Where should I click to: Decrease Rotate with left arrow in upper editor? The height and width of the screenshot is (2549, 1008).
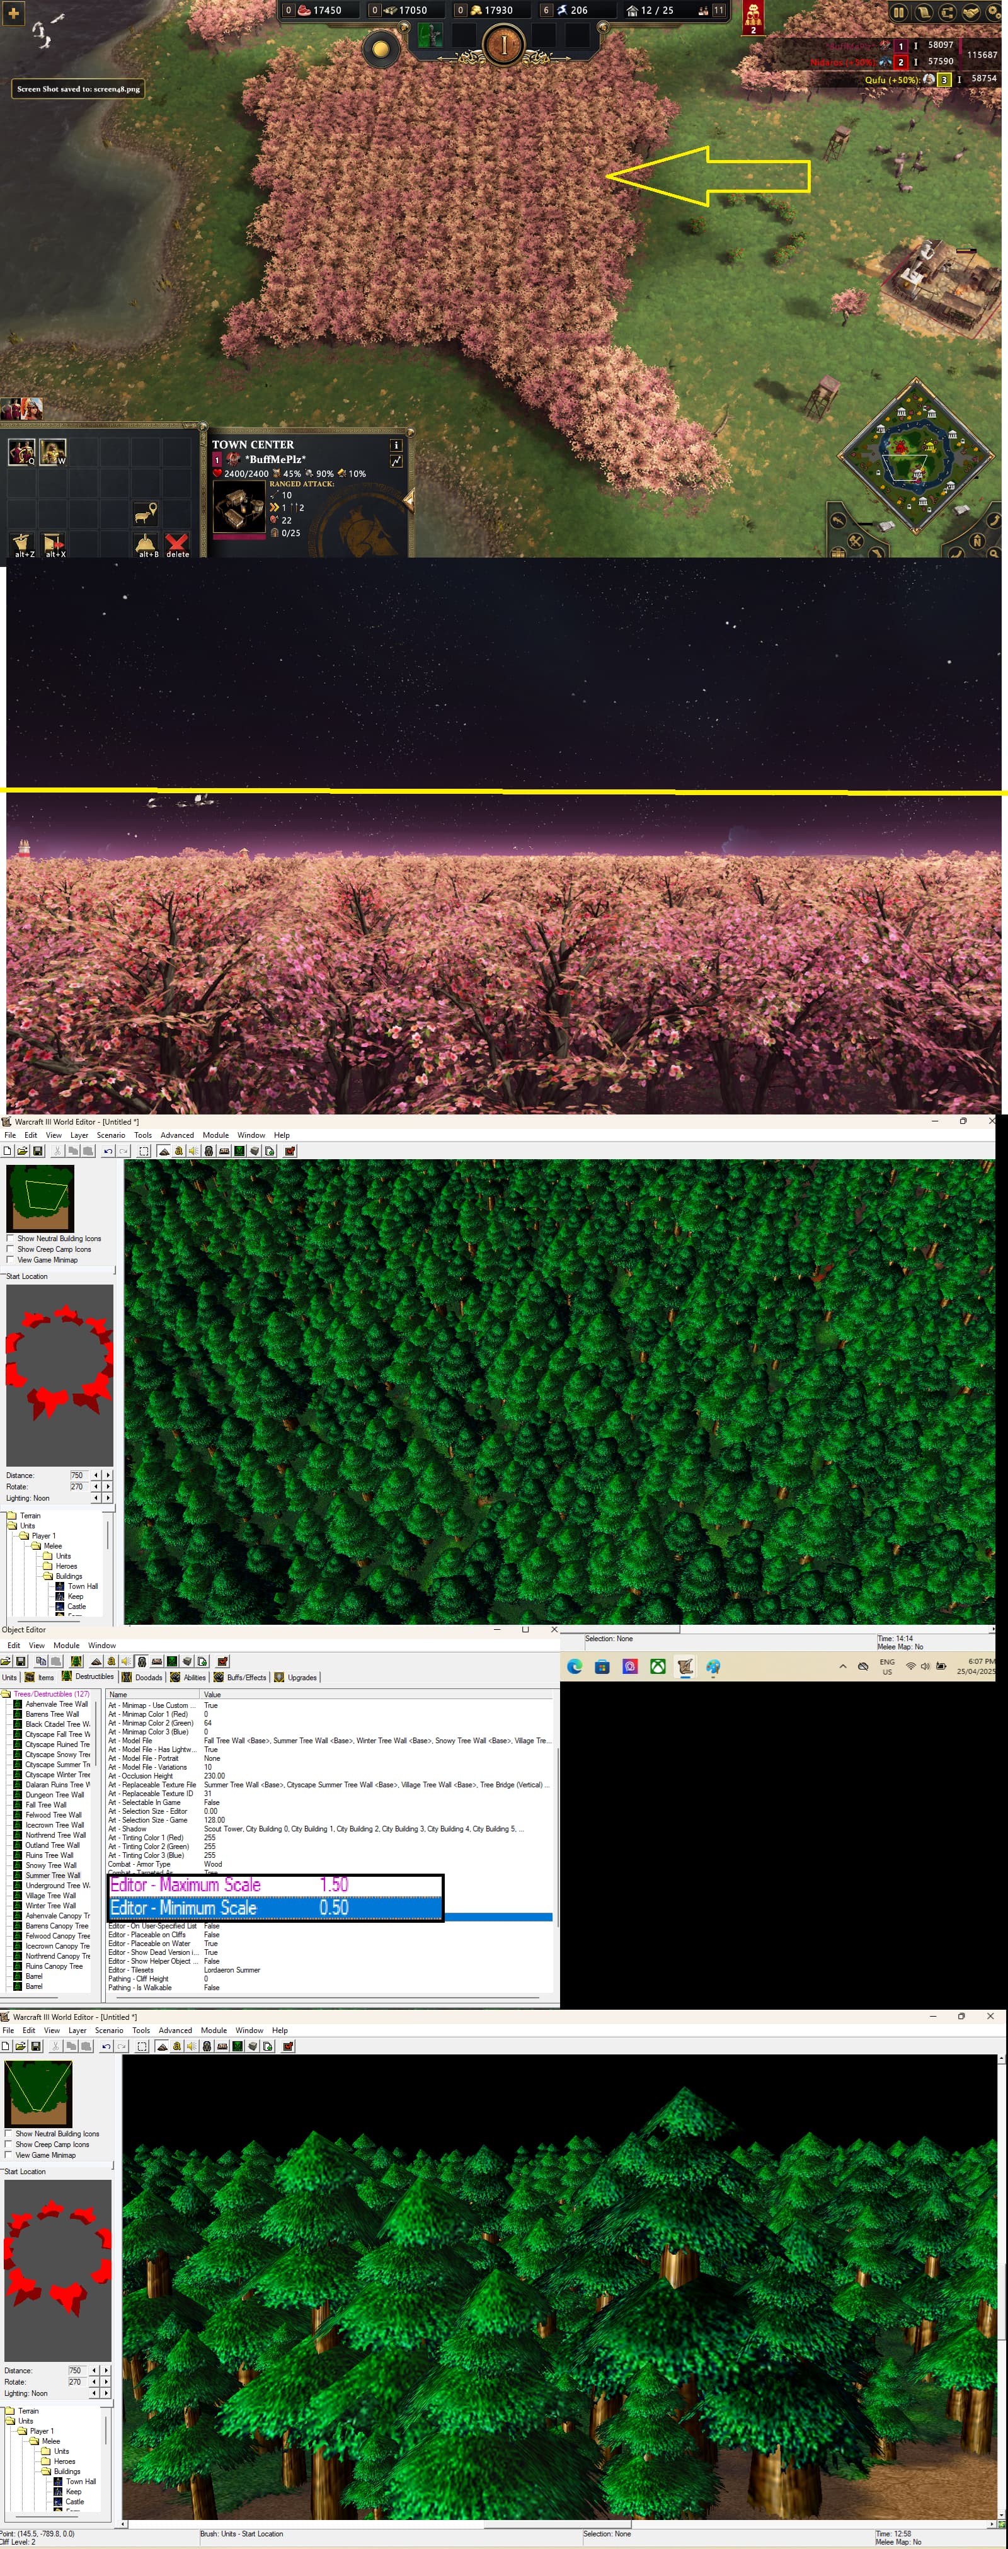pos(96,1486)
